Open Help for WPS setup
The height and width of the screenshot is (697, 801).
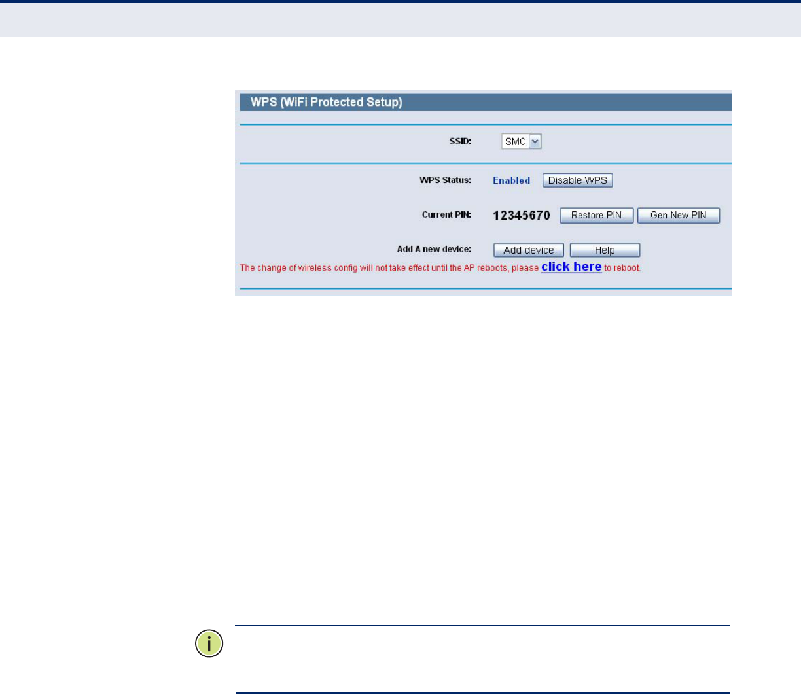click(605, 250)
